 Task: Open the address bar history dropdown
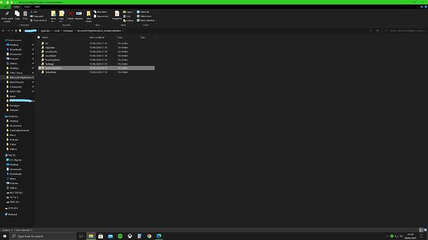click(371, 31)
